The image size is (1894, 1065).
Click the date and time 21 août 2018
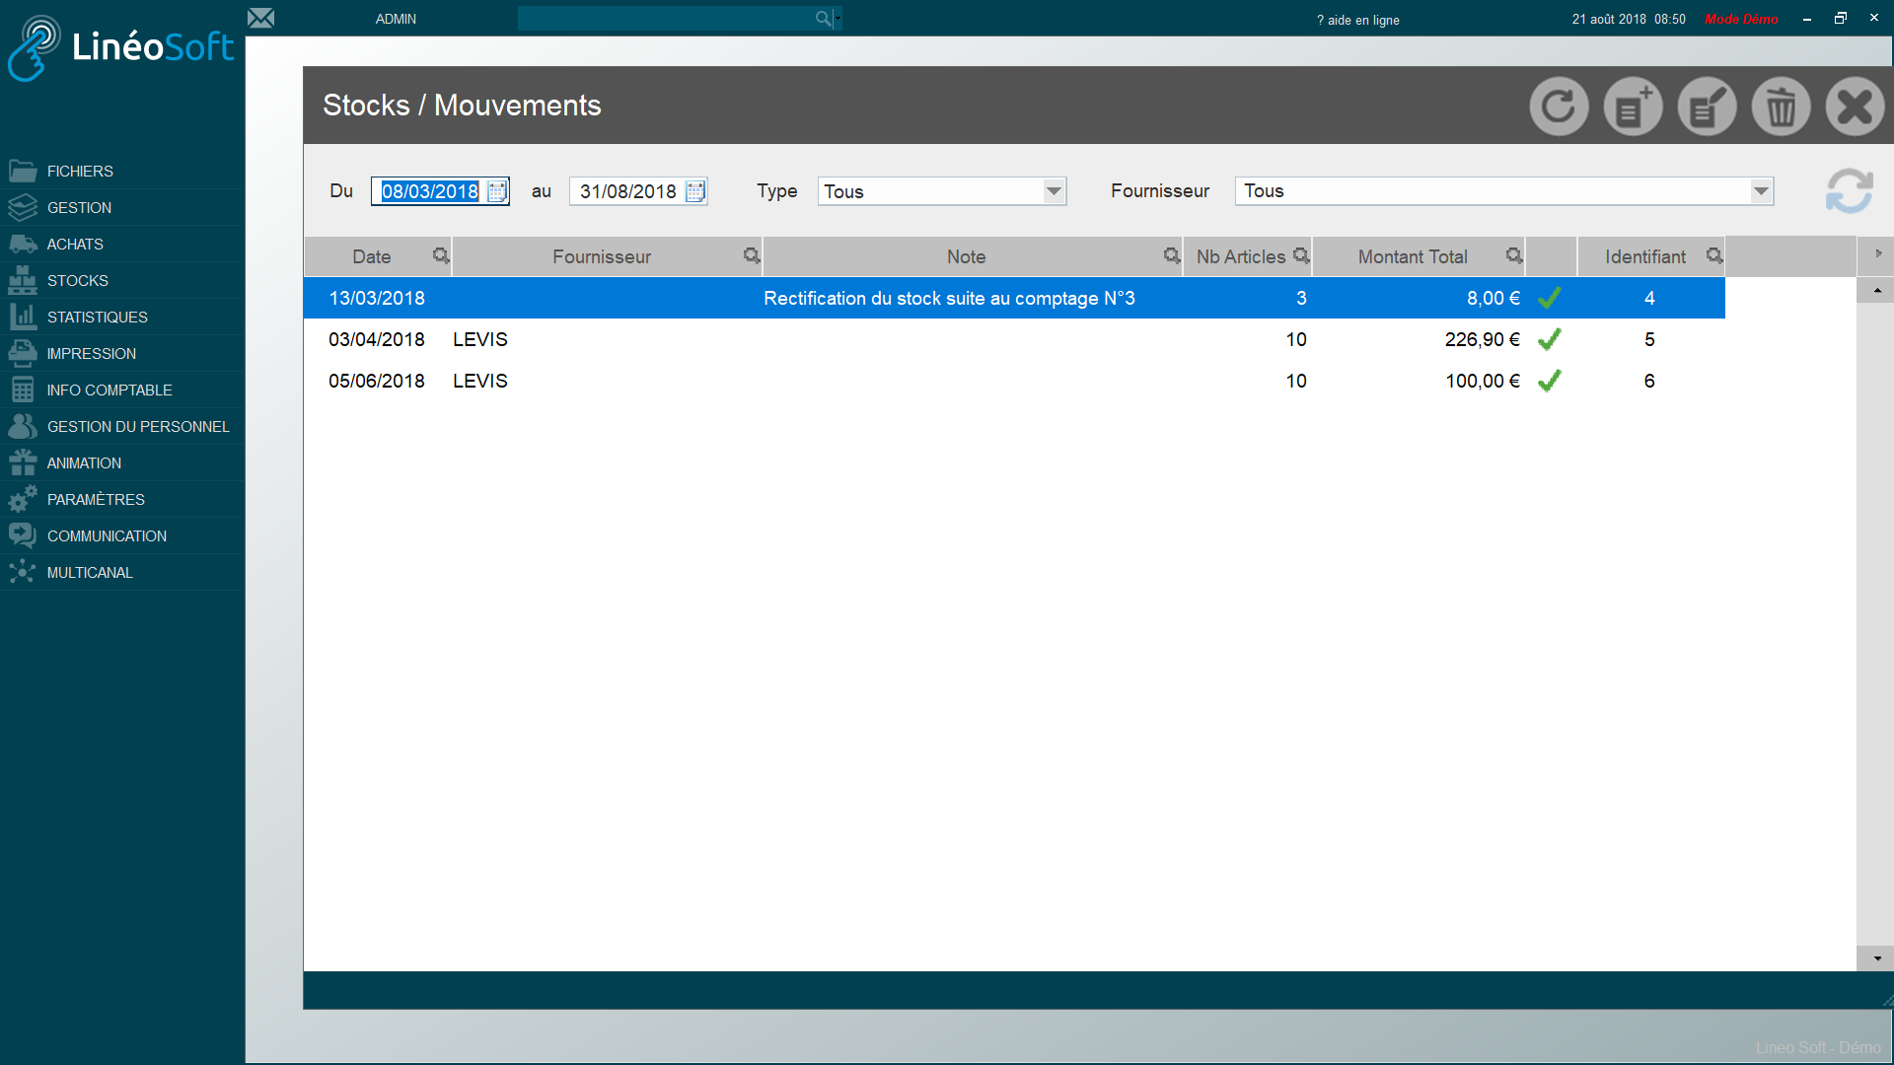(x=1629, y=19)
